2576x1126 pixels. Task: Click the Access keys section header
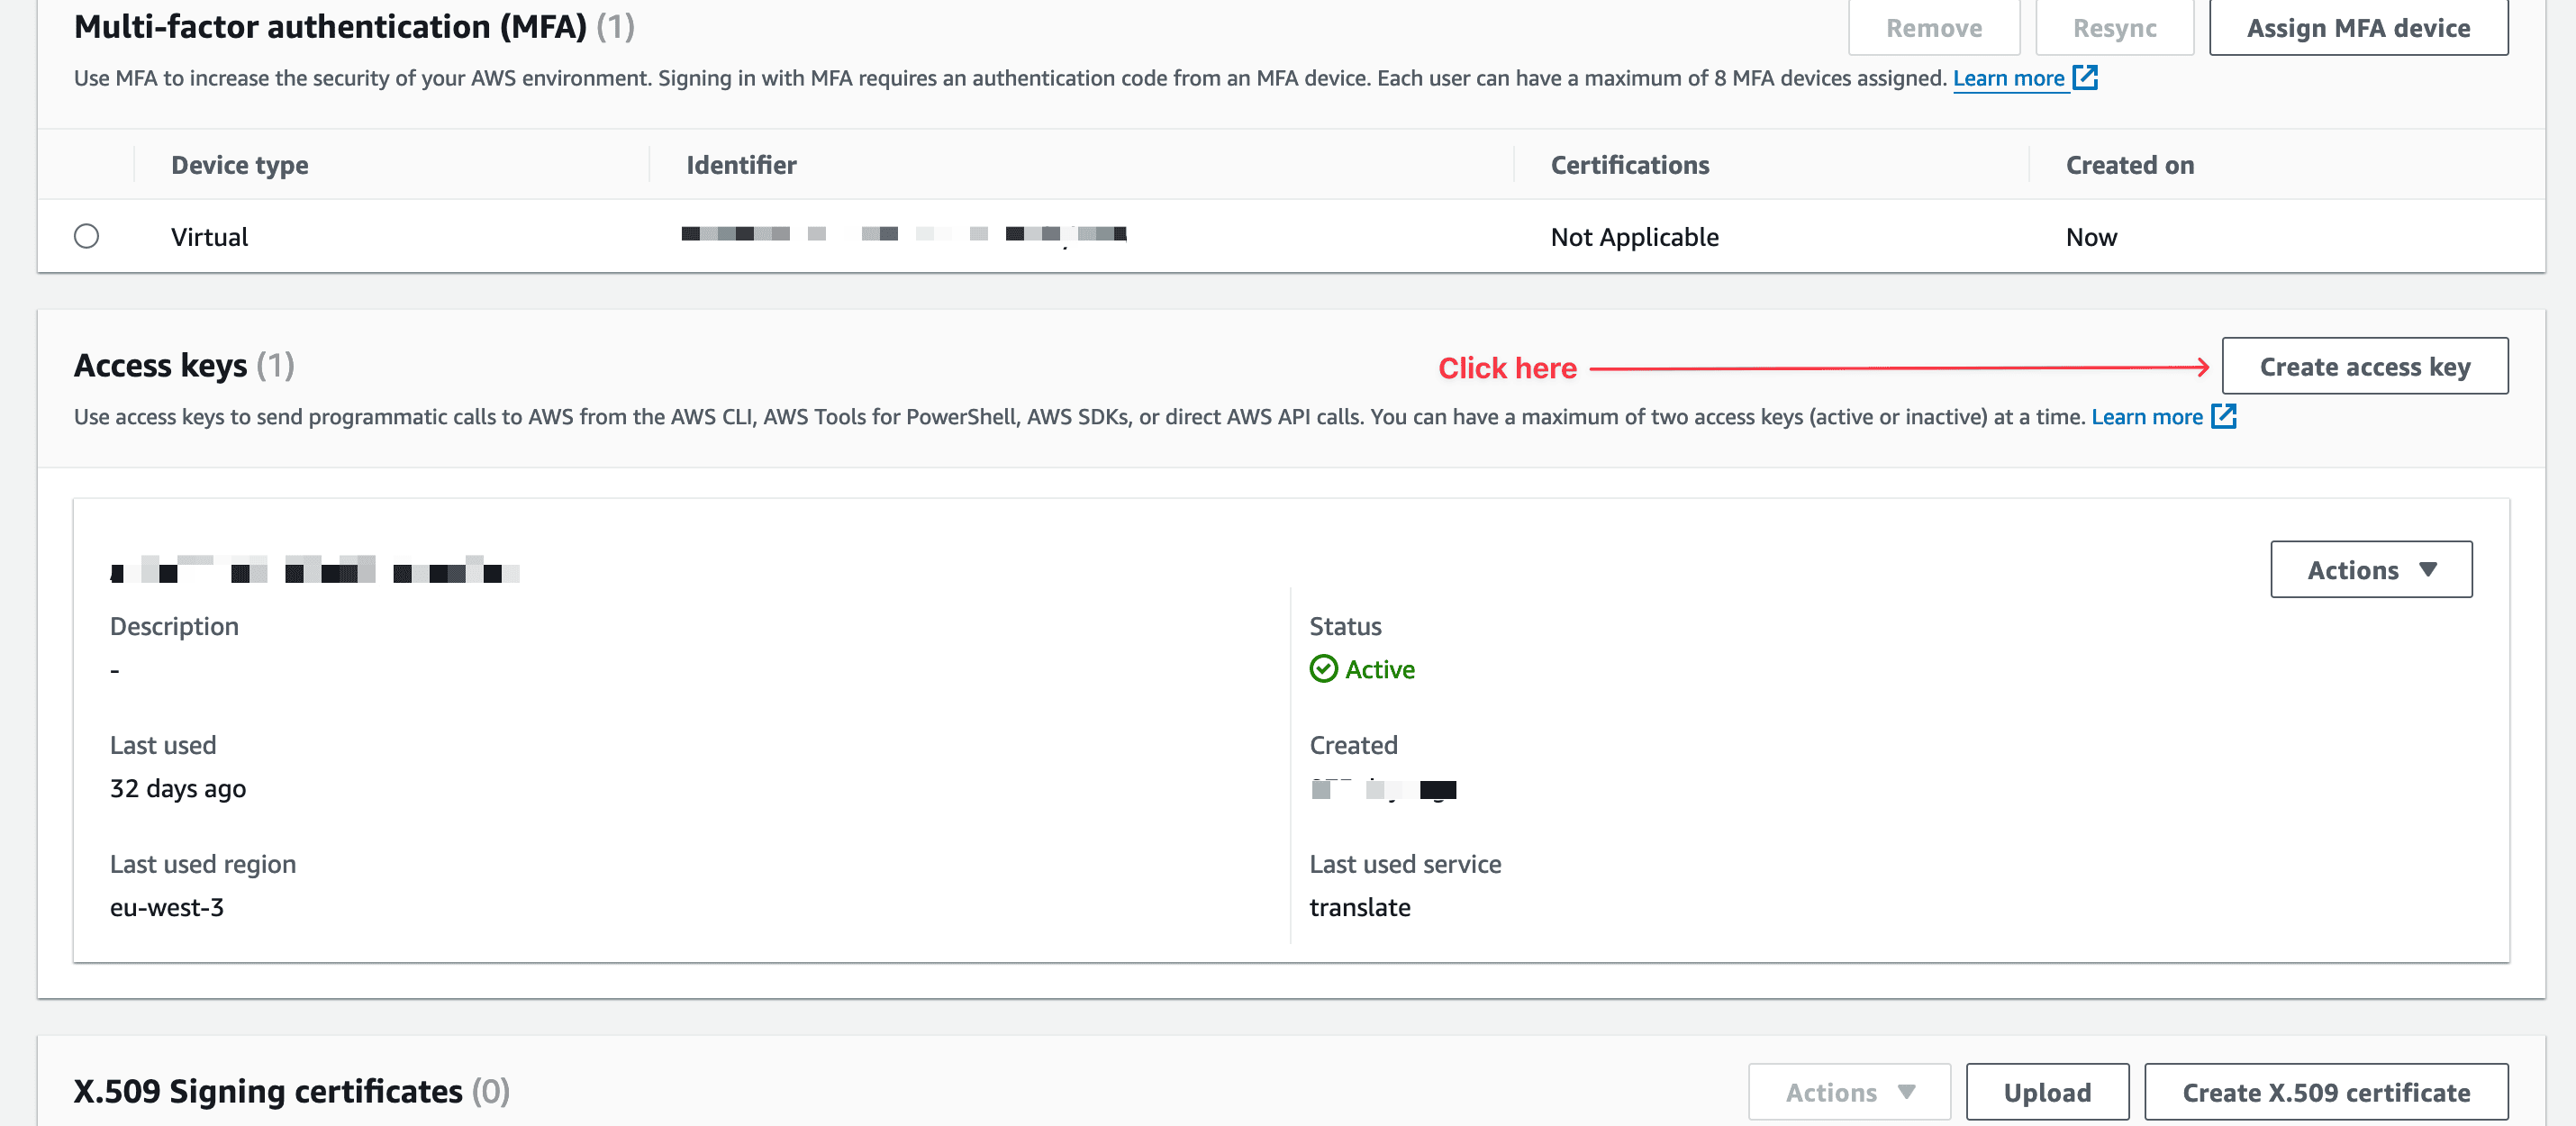pyautogui.click(x=186, y=365)
